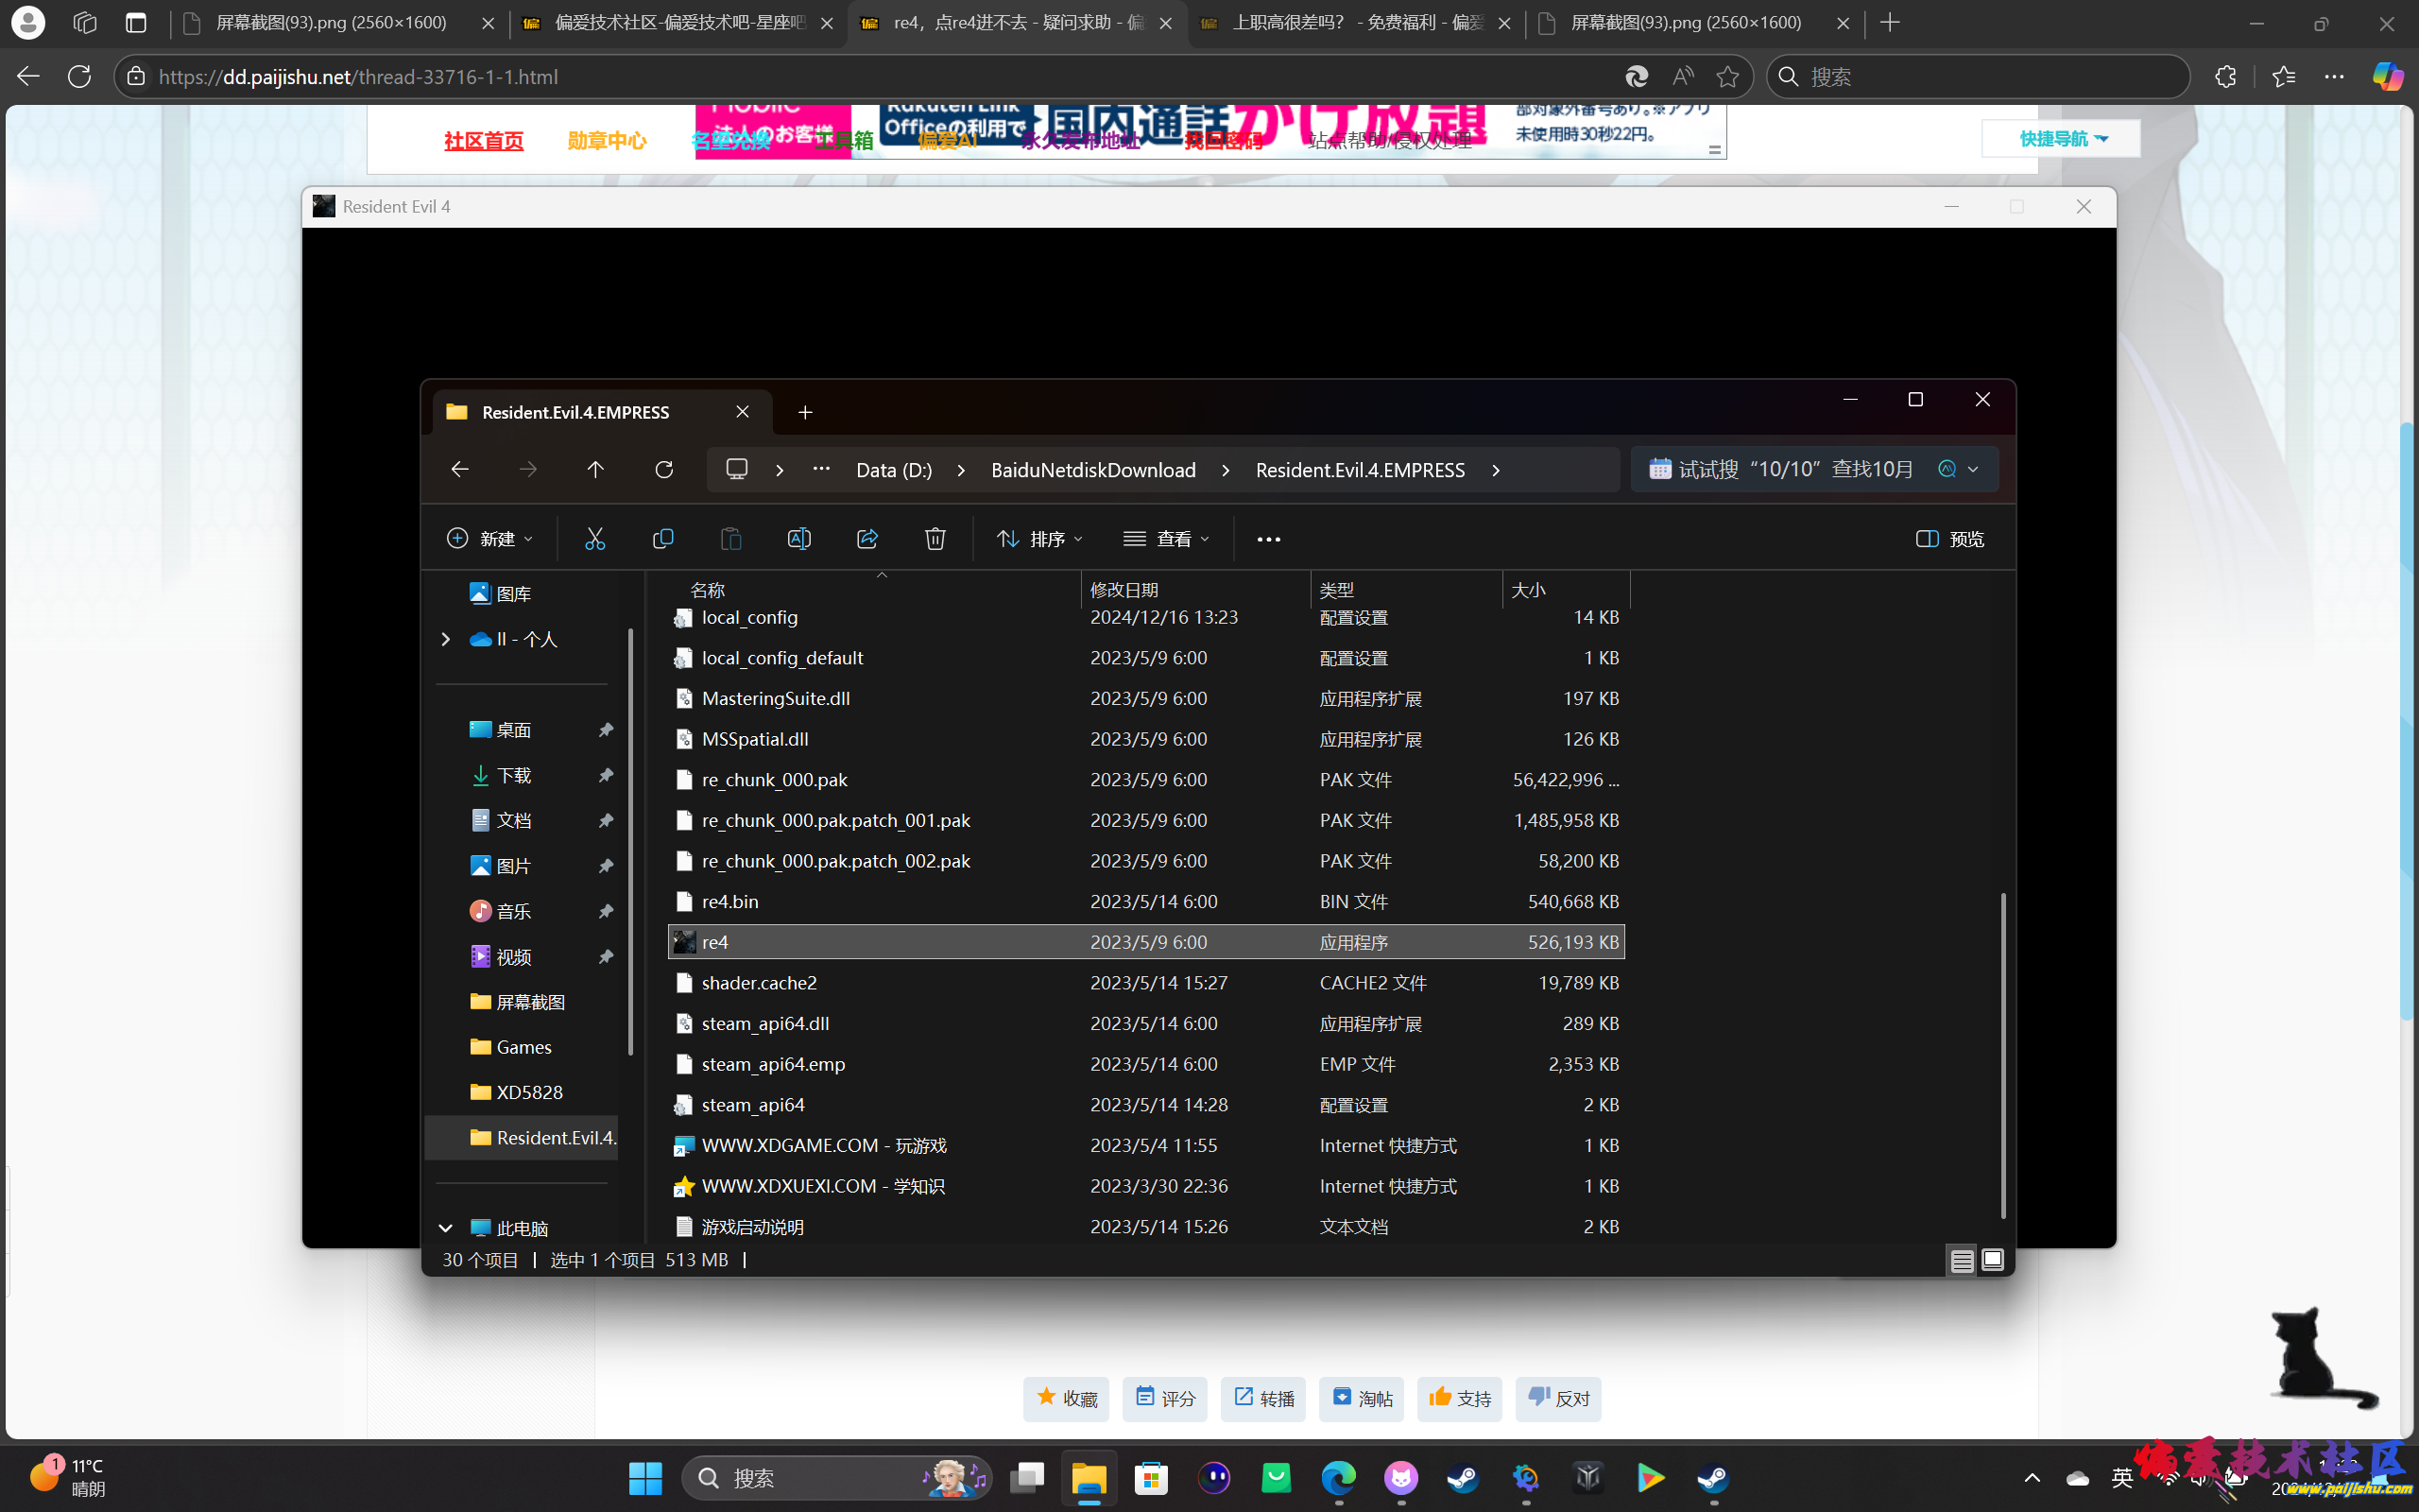The image size is (2419, 1512).
Task: Click the Share icon in Explorer toolbar
Action: (866, 539)
